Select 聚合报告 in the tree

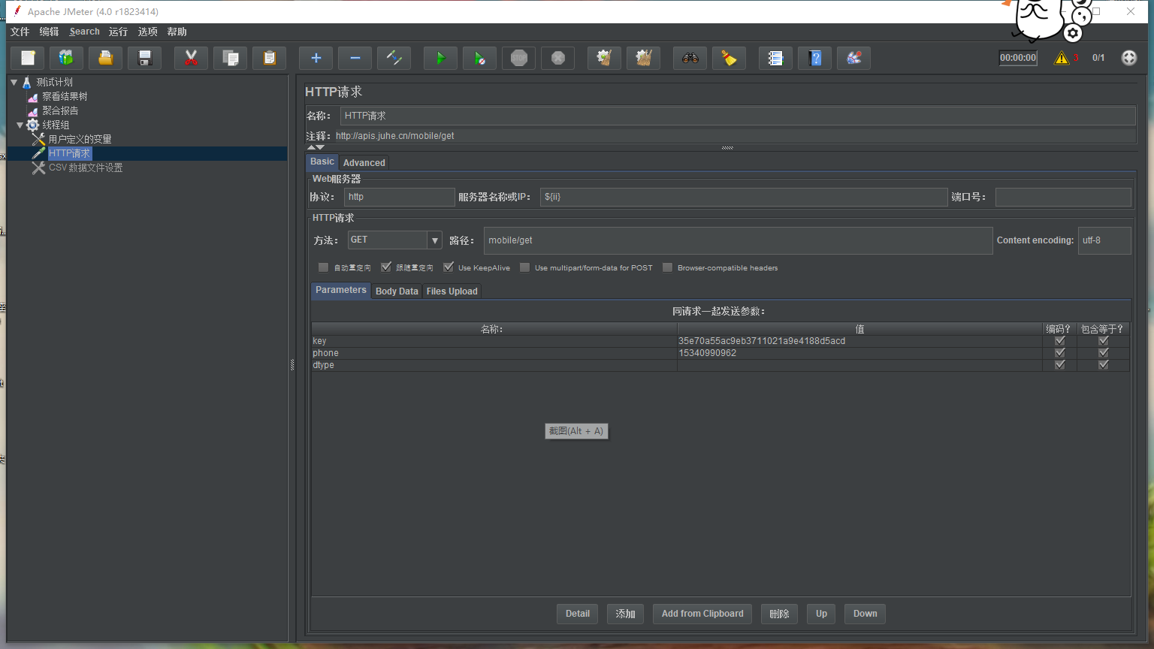tap(60, 110)
